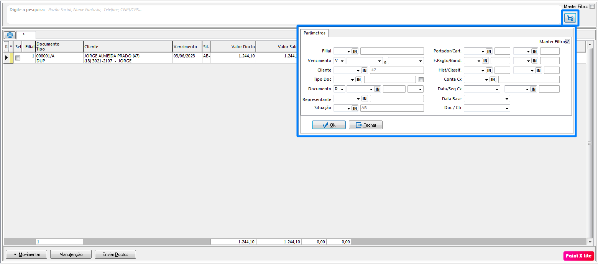Viewport: 598px width, 264px height.
Task: Click the IN button beside Situação
Action: click(x=355, y=108)
